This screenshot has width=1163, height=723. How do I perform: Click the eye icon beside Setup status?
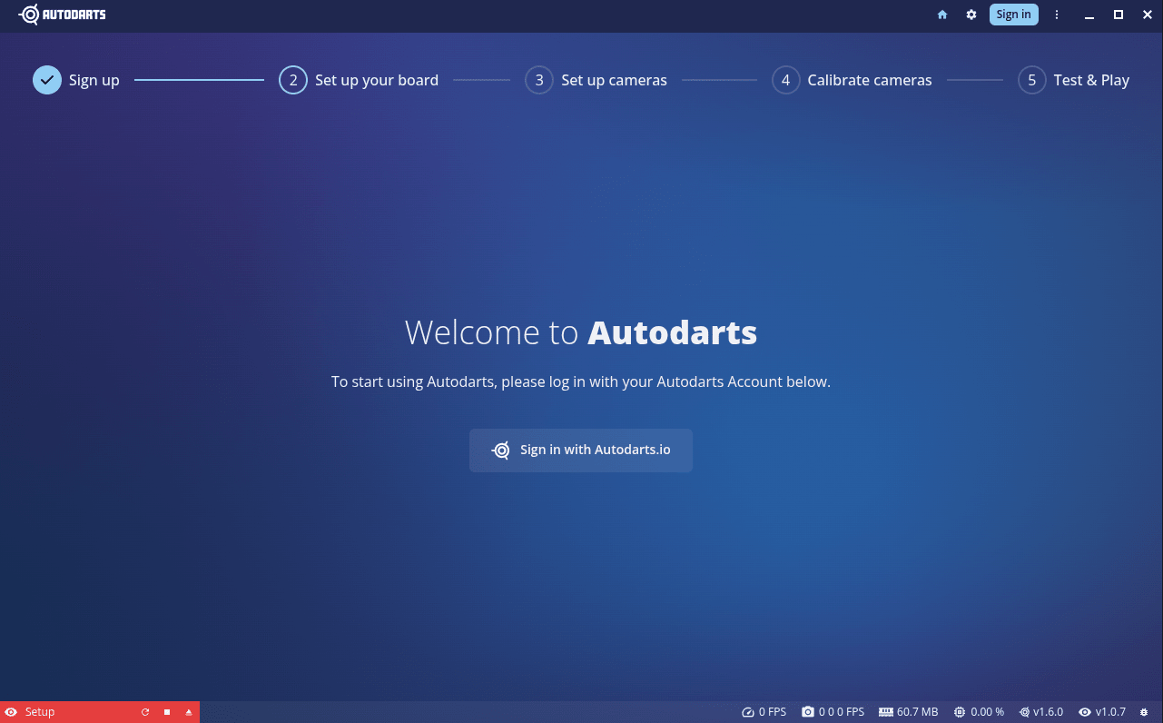[11, 712]
